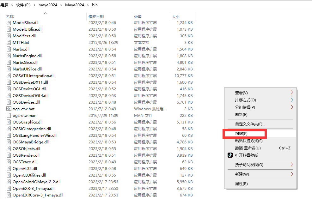312x199 pixels.
Task: Click the ogs-etw.bat batch file icon
Action: tap(9, 109)
